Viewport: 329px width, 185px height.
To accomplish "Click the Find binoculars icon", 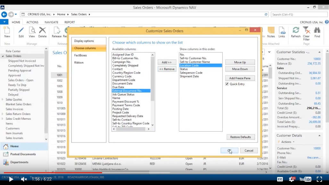I will pyautogui.click(x=317, y=30).
